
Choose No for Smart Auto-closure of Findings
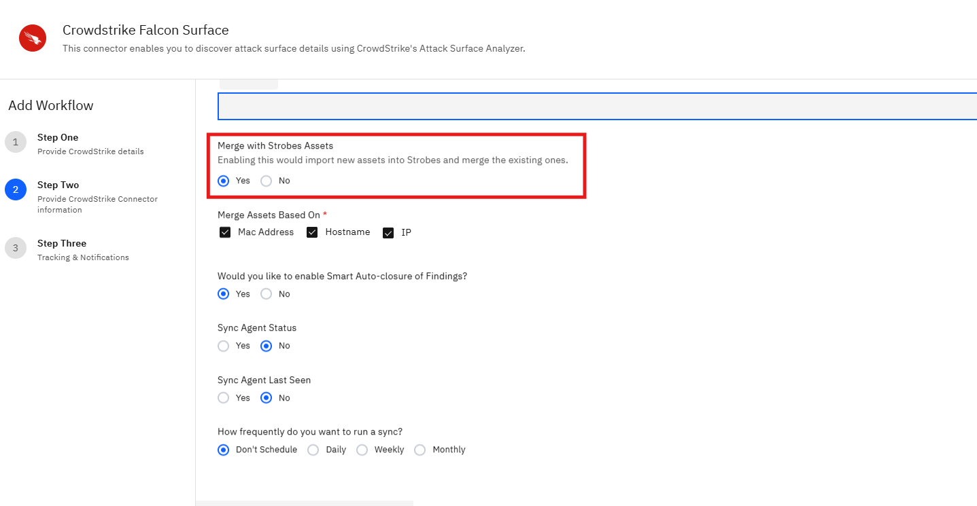tap(267, 294)
